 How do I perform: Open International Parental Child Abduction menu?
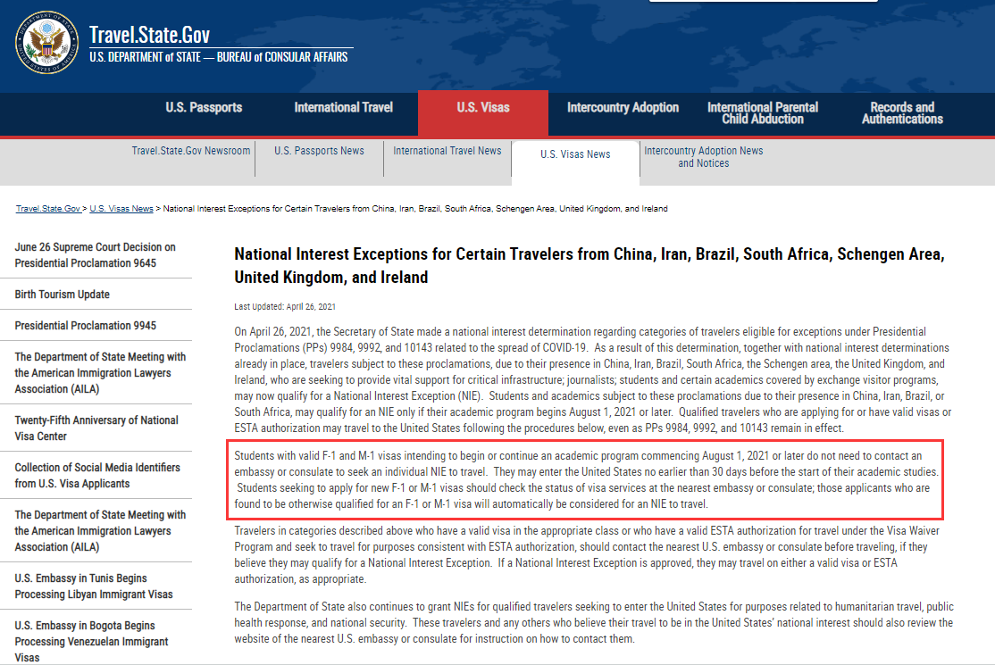pos(762,112)
